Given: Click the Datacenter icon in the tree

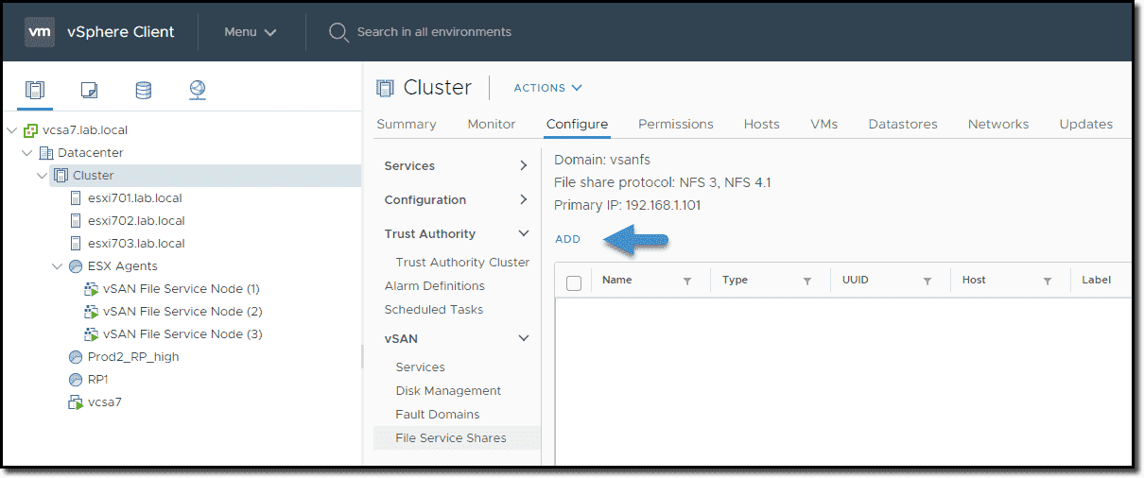Looking at the screenshot, I should point(46,153).
